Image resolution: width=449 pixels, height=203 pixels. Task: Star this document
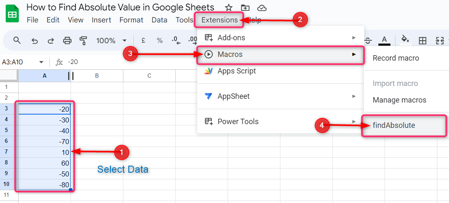[x=228, y=7]
